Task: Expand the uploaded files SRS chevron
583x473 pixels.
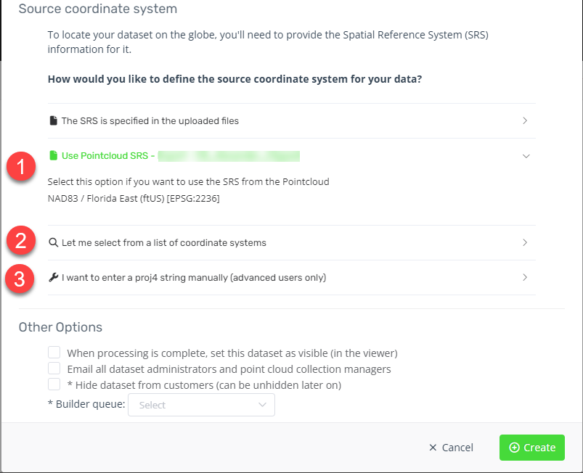Action: 525,121
